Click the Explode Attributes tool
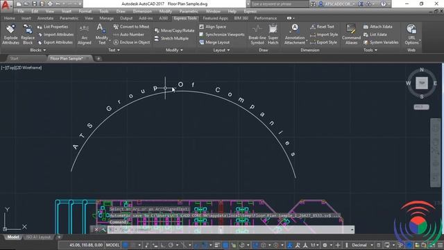Viewport: 444px width, 250px height. (10, 35)
